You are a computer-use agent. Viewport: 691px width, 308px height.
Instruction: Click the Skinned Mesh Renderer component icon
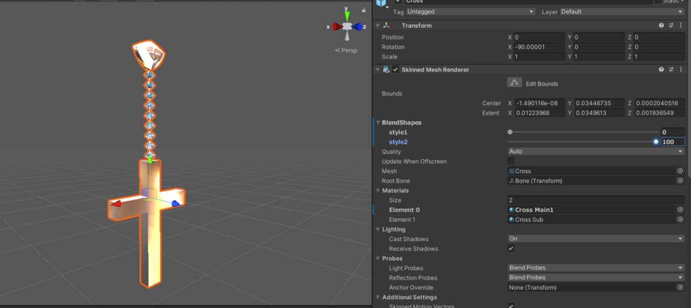[386, 69]
